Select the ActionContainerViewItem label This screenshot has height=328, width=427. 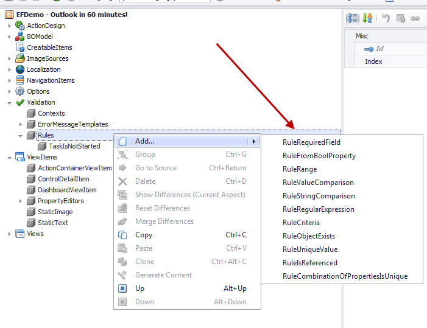tap(74, 168)
